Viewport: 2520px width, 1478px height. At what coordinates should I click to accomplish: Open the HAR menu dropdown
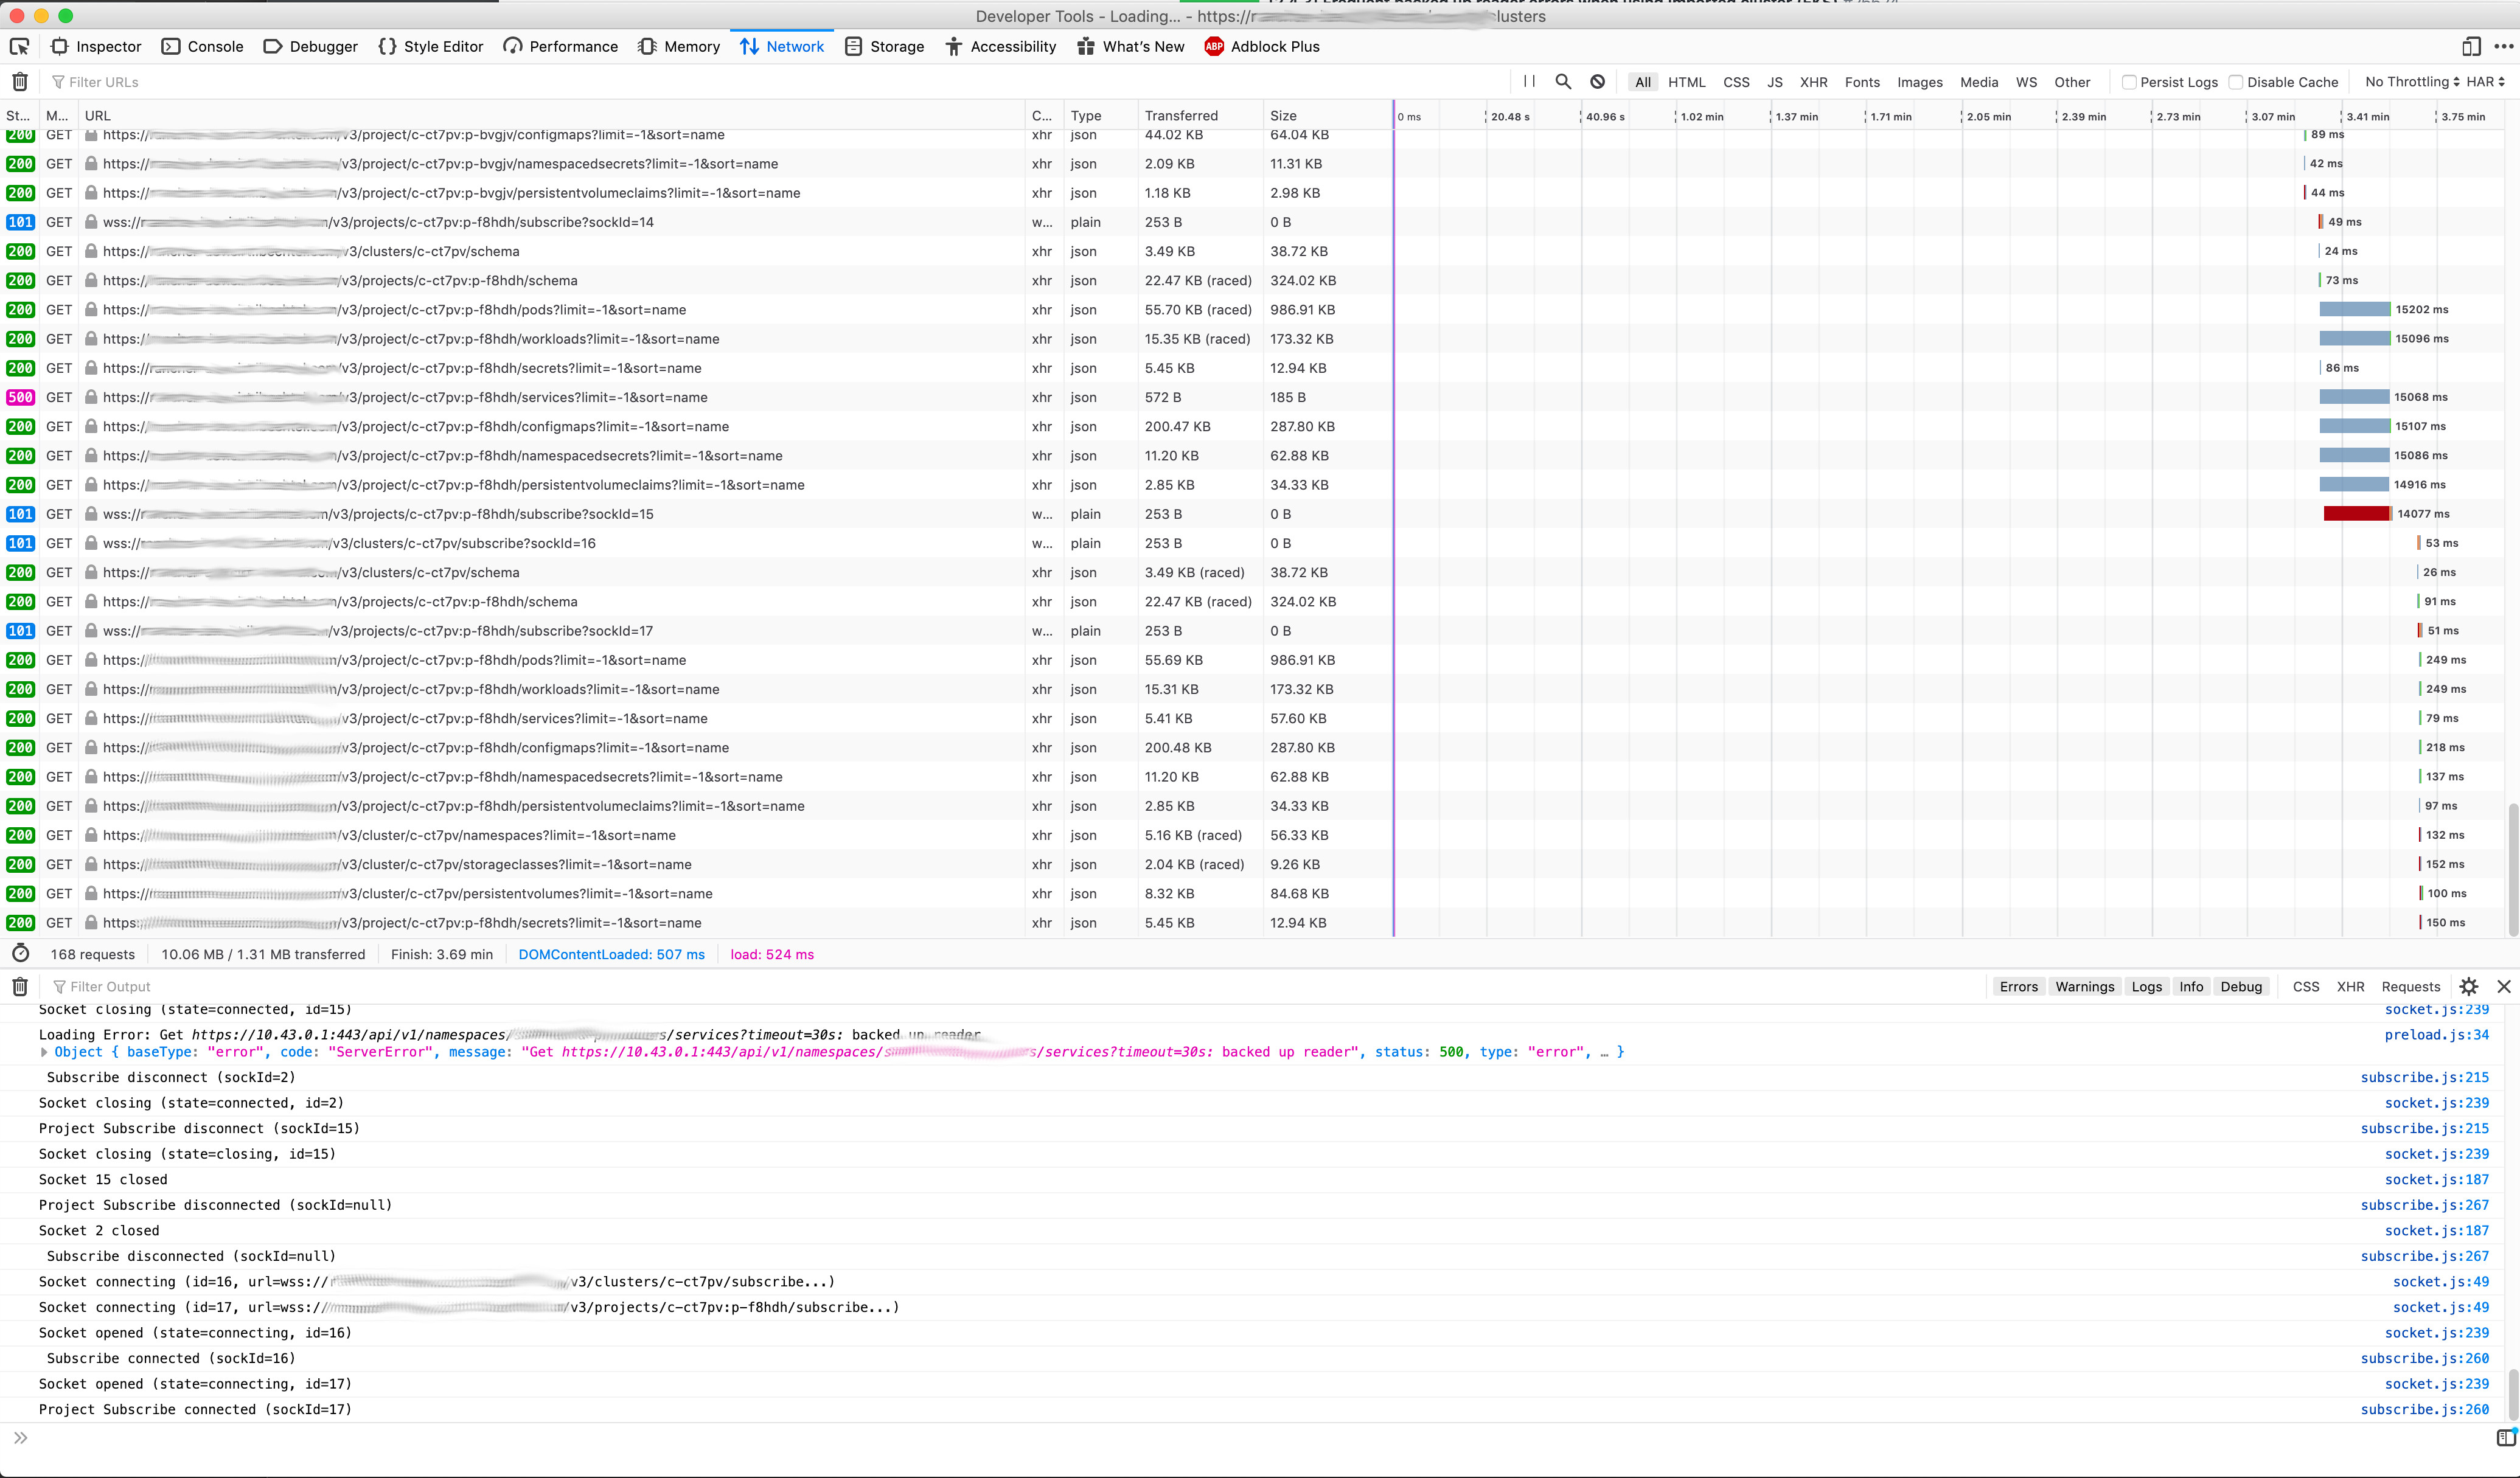(2485, 82)
